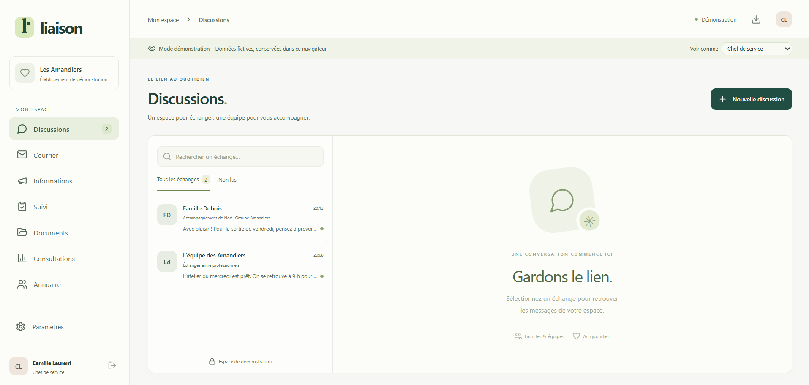Open Discussions in the sidebar
Viewport: 809px width, 385px height.
tap(64, 129)
